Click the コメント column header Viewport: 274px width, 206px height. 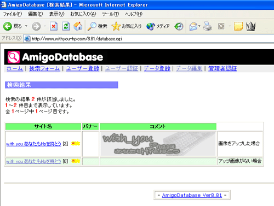[x=158, y=126]
